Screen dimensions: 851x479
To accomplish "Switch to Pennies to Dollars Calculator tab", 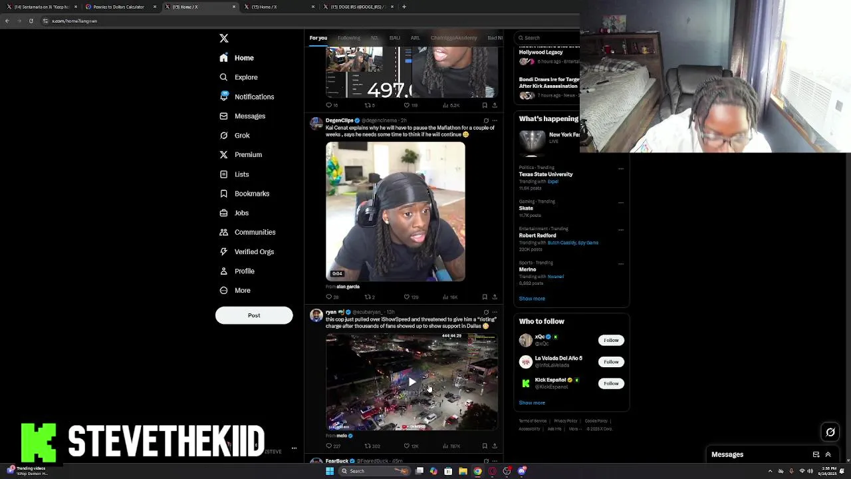I will pos(120,7).
